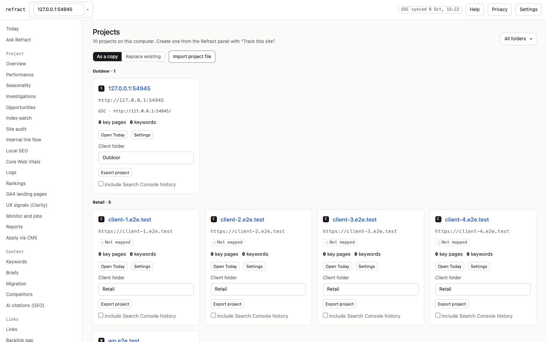
Task: Enable Search Console history for client-1.e2e.test
Action: coord(101,315)
